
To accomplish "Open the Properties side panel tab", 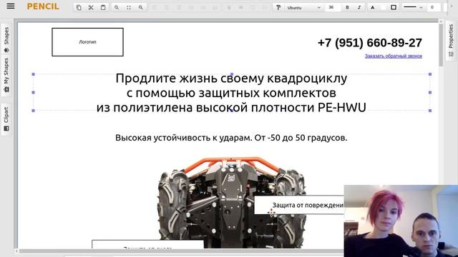I will (x=451, y=40).
